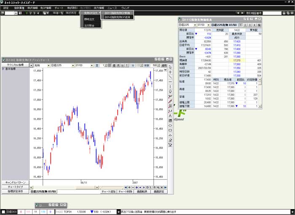
Task: Open the code input dropdown in top-left toolbar
Action: click(16, 13)
